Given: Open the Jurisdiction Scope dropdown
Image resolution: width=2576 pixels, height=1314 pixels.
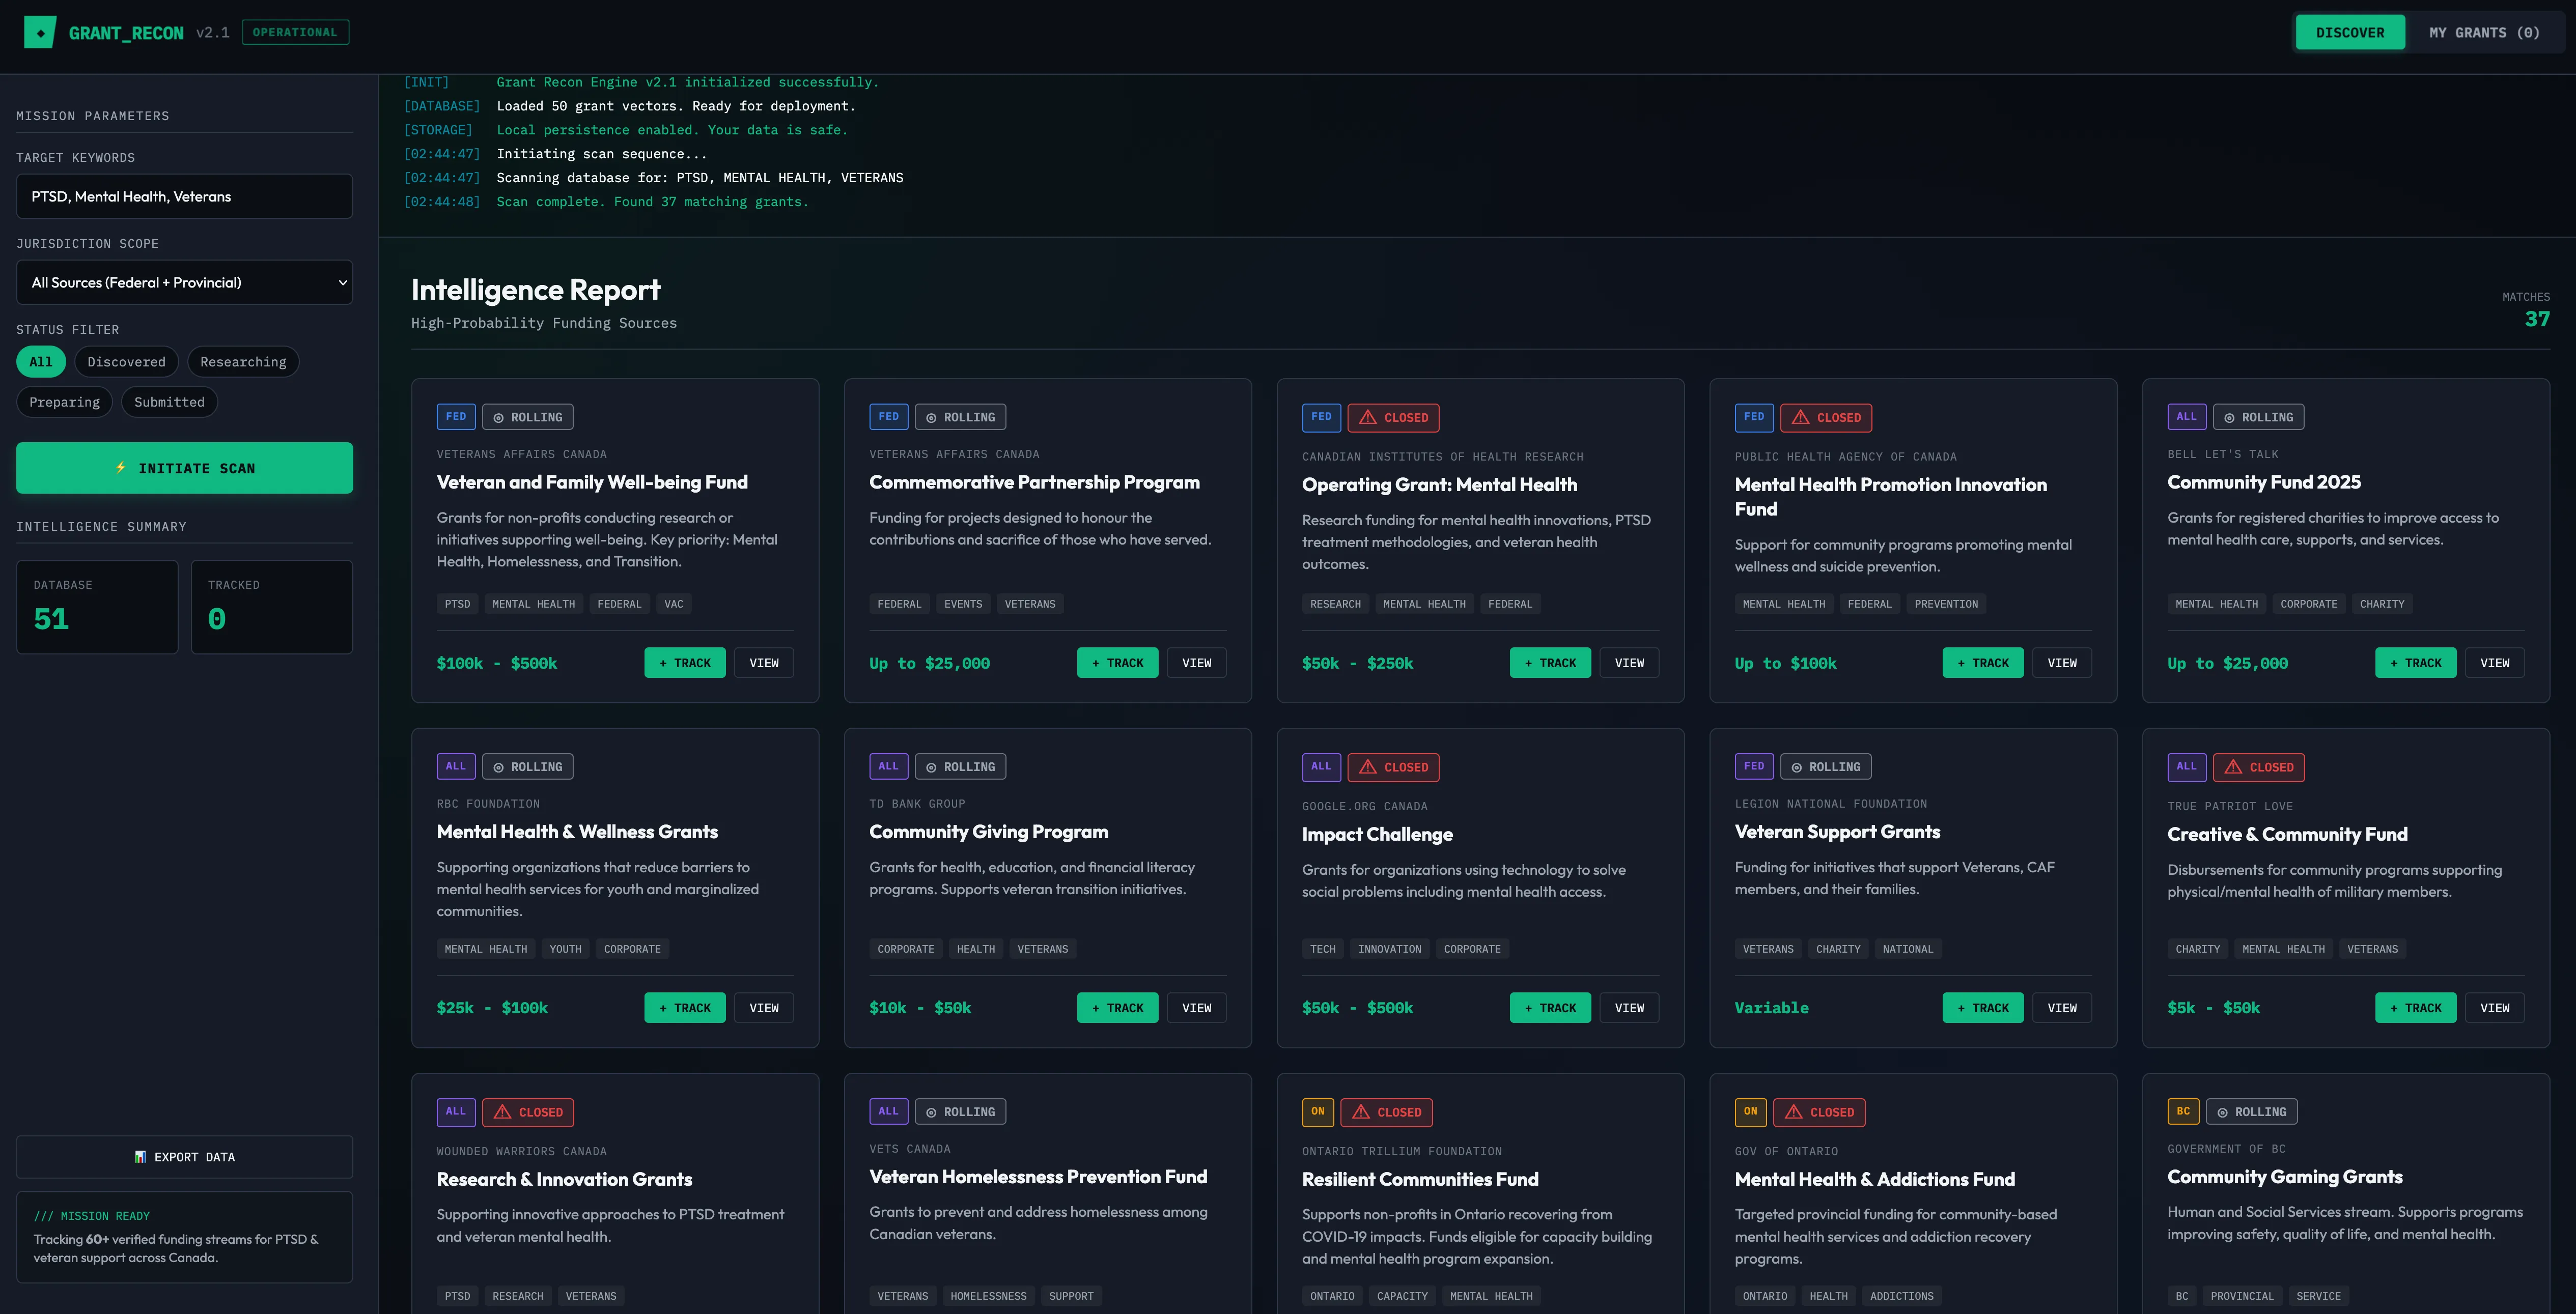Looking at the screenshot, I should click(184, 282).
